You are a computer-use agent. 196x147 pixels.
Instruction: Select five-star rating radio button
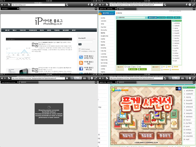point(170,70)
